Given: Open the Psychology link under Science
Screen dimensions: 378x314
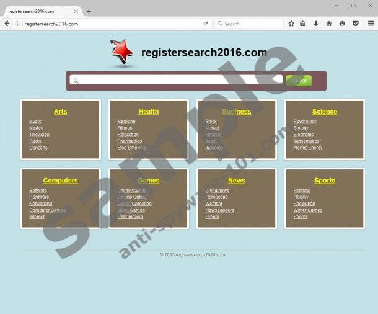Looking at the screenshot, I should tap(305, 122).
